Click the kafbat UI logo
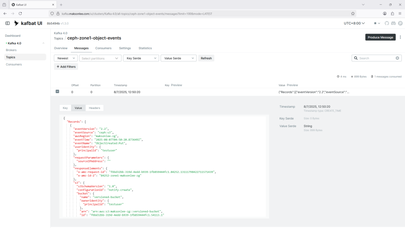The image size is (405, 228). (x=28, y=23)
